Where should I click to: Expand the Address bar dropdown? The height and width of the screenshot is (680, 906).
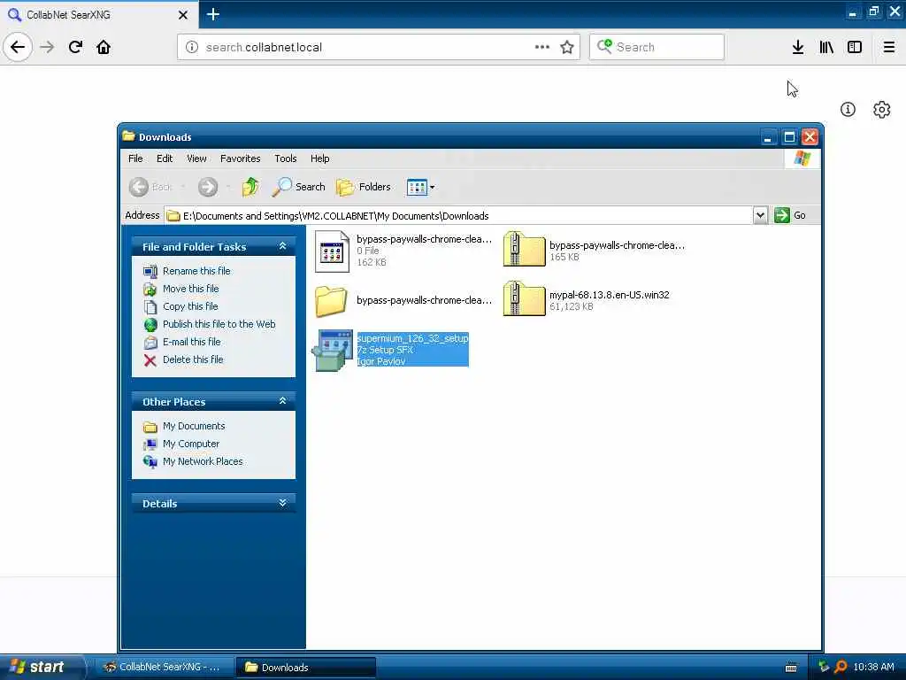(760, 215)
